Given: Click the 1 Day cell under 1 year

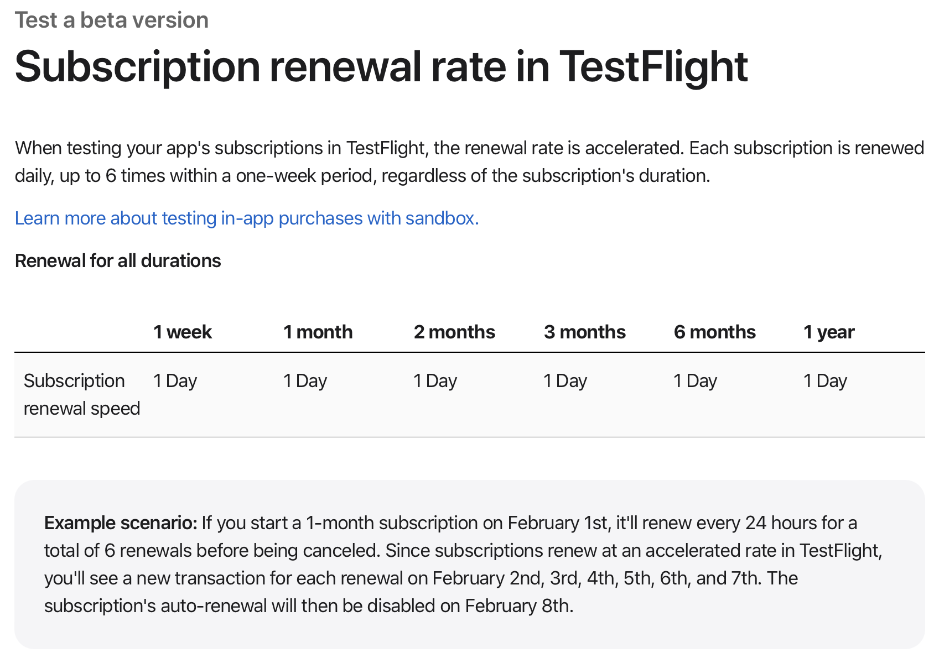Looking at the screenshot, I should [825, 380].
